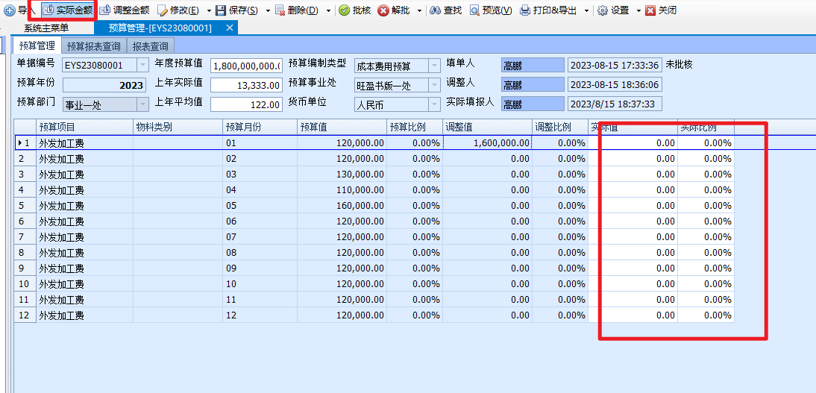
Task: Open the dropdown arrow next to 打印&导出
Action: coord(587,10)
